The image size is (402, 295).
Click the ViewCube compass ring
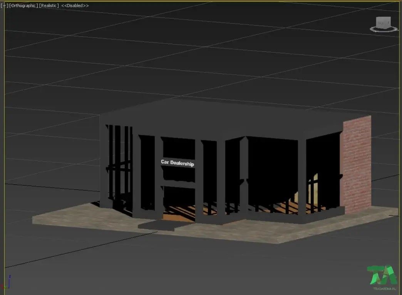point(384,30)
